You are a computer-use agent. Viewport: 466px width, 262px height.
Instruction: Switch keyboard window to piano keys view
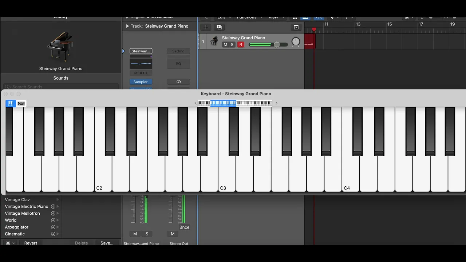click(11, 103)
